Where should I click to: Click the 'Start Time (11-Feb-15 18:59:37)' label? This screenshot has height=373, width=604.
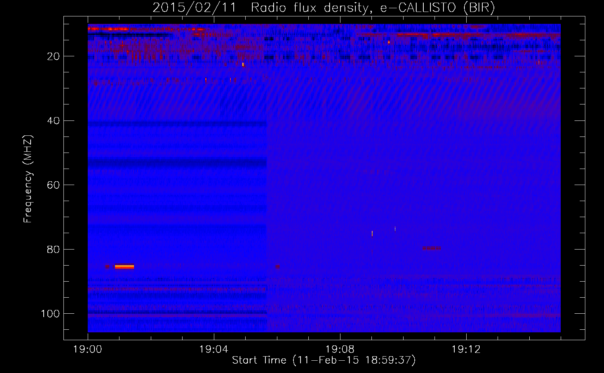tap(324, 360)
